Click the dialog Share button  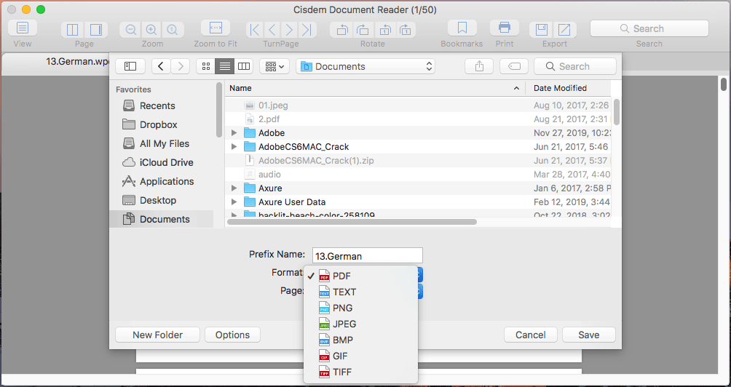click(x=479, y=66)
